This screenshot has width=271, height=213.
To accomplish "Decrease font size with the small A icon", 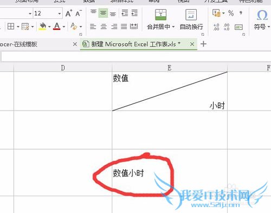I will [x=79, y=13].
